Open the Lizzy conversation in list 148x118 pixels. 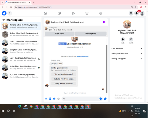21,59
